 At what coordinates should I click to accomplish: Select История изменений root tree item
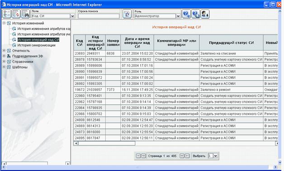click(28, 23)
